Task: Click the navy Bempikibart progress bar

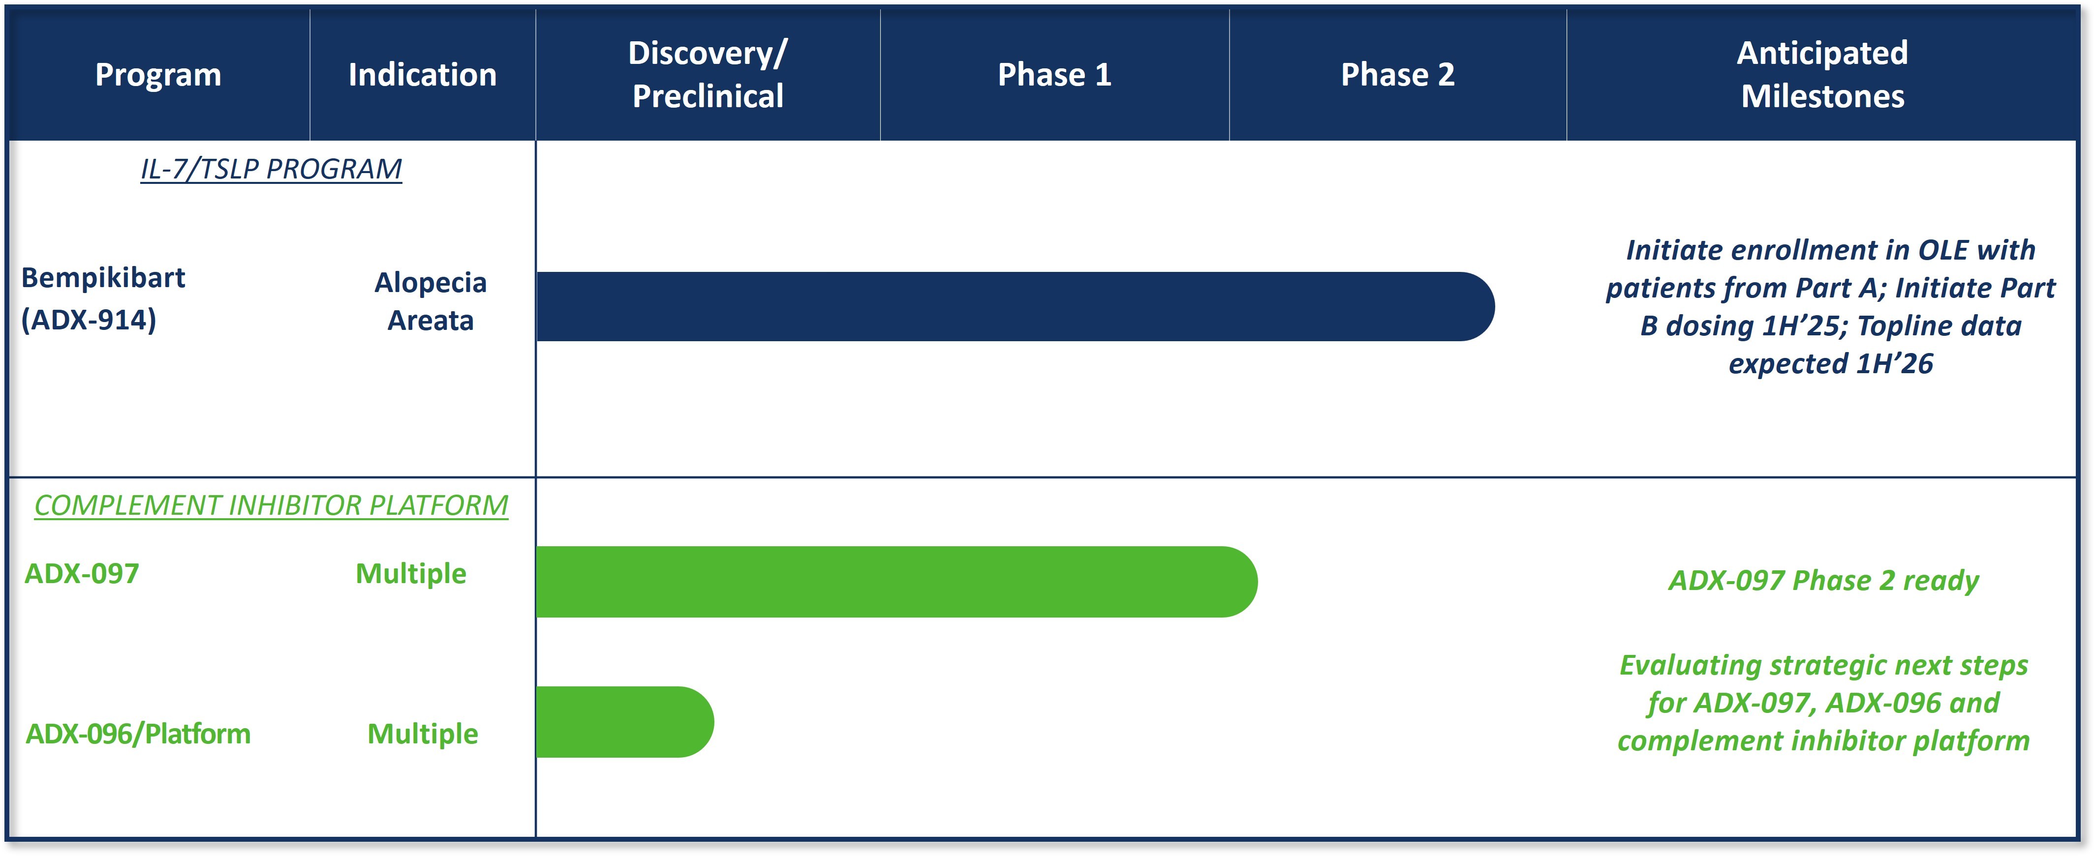Action: tap(1009, 306)
